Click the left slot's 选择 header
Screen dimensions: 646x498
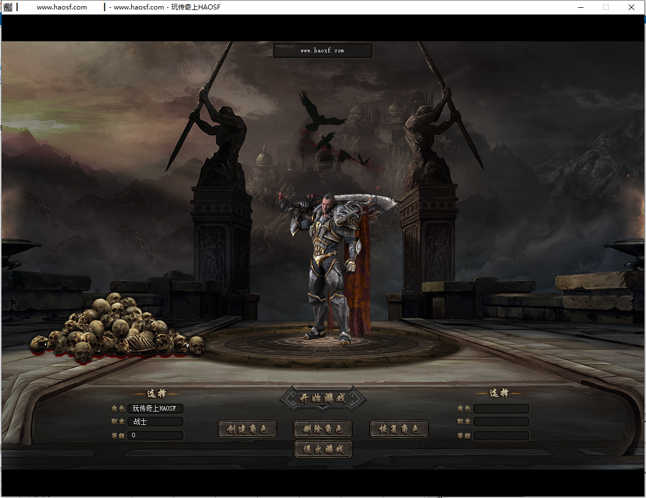tap(156, 394)
